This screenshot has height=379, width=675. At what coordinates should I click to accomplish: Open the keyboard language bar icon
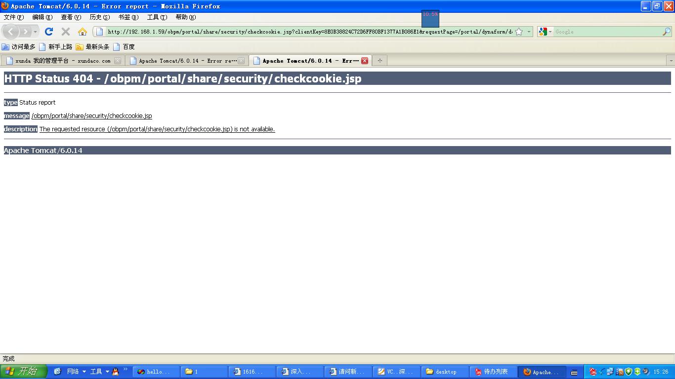pyautogui.click(x=574, y=372)
